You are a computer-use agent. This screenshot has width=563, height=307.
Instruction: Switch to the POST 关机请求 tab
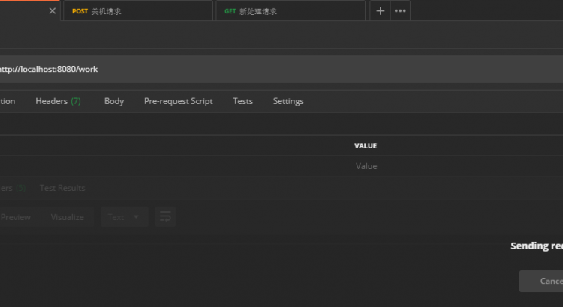[x=137, y=11]
